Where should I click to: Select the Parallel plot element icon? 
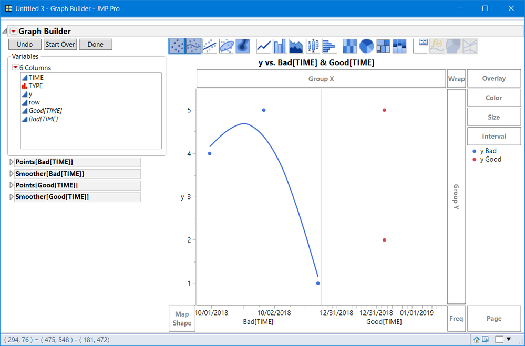pyautogui.click(x=470, y=46)
